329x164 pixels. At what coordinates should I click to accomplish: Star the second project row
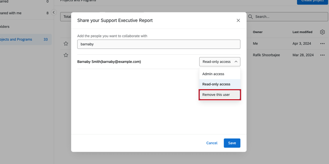[66, 55]
